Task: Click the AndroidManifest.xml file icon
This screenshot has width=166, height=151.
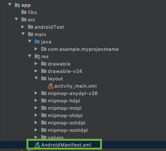Action: click(x=37, y=145)
